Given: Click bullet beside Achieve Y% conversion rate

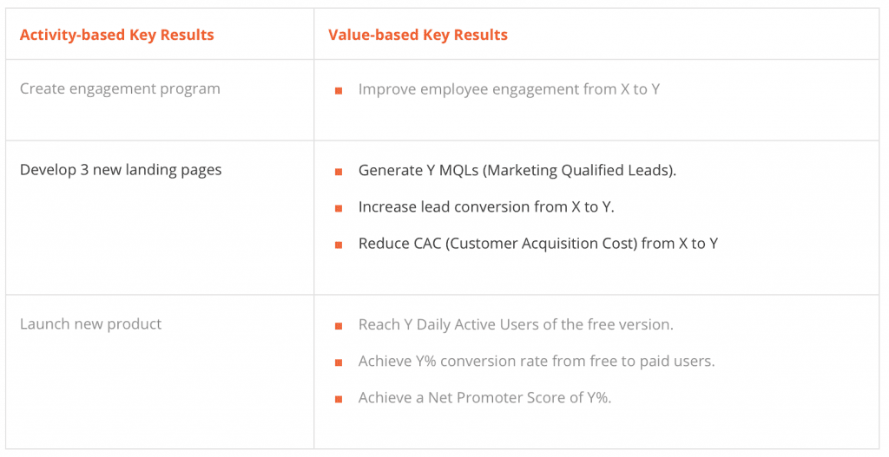Looking at the screenshot, I should 339,362.
